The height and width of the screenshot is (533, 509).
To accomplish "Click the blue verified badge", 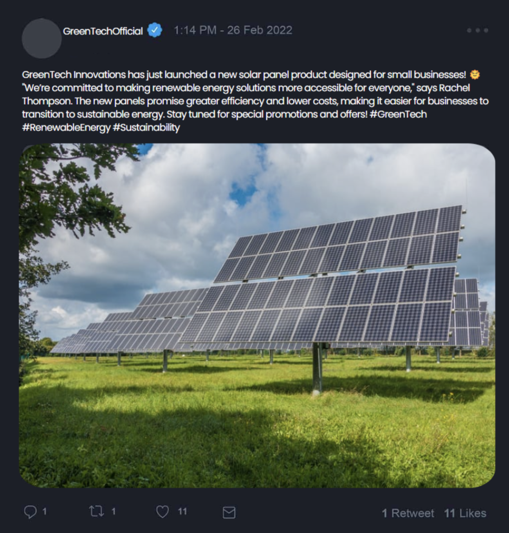I will pos(155,30).
